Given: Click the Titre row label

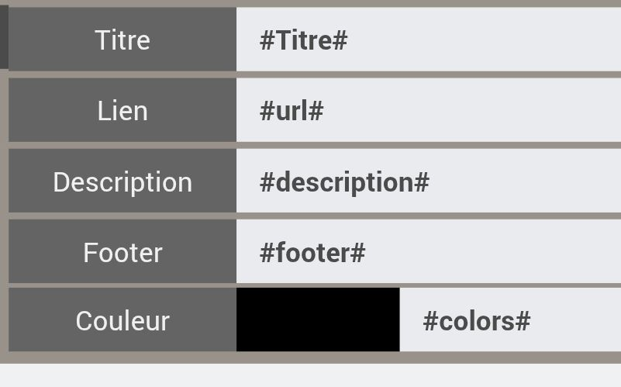Looking at the screenshot, I should coord(122,40).
